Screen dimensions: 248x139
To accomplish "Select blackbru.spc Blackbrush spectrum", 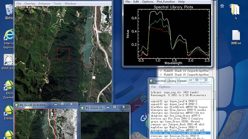I will pyautogui.click(x=180, y=107).
